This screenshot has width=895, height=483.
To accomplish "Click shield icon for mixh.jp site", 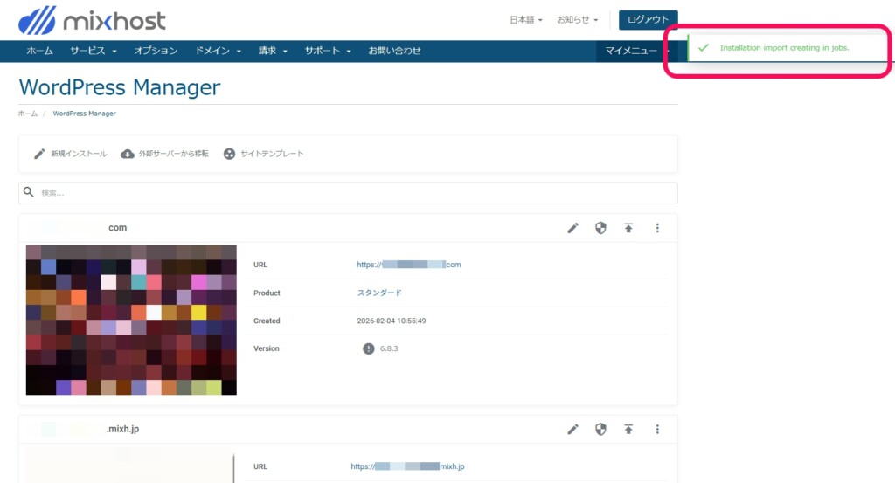I will (x=600, y=430).
